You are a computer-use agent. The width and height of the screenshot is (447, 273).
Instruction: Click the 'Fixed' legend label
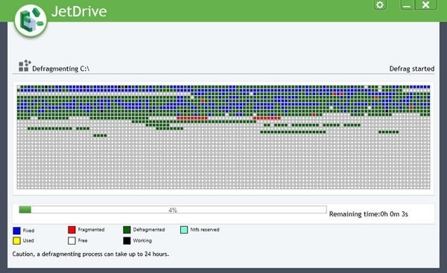28,231
